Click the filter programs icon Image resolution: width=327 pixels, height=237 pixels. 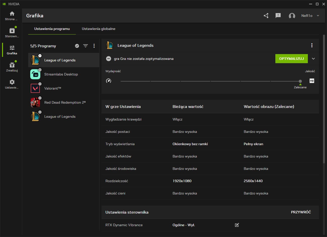[x=86, y=46]
